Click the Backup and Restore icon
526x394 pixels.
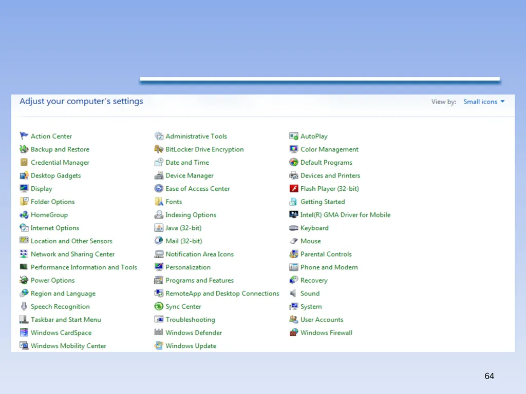(x=24, y=149)
